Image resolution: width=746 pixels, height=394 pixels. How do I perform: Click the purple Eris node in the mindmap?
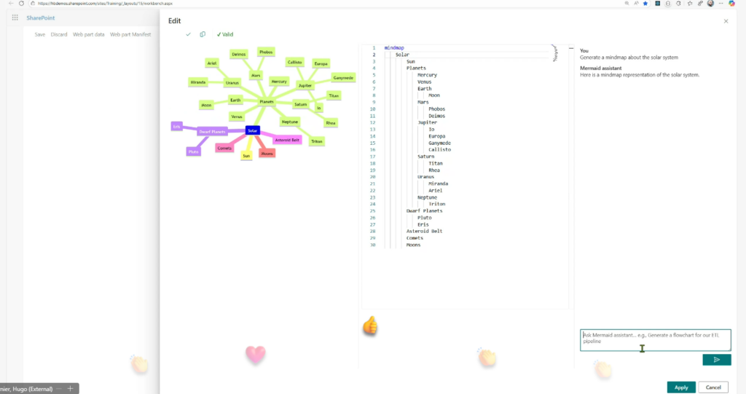coord(176,126)
